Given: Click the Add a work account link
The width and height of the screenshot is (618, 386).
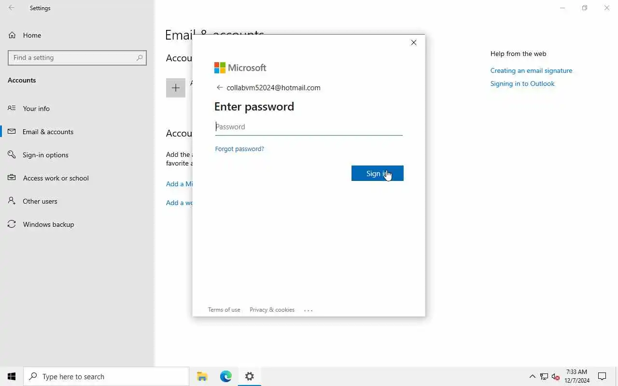Looking at the screenshot, I should pyautogui.click(x=180, y=203).
